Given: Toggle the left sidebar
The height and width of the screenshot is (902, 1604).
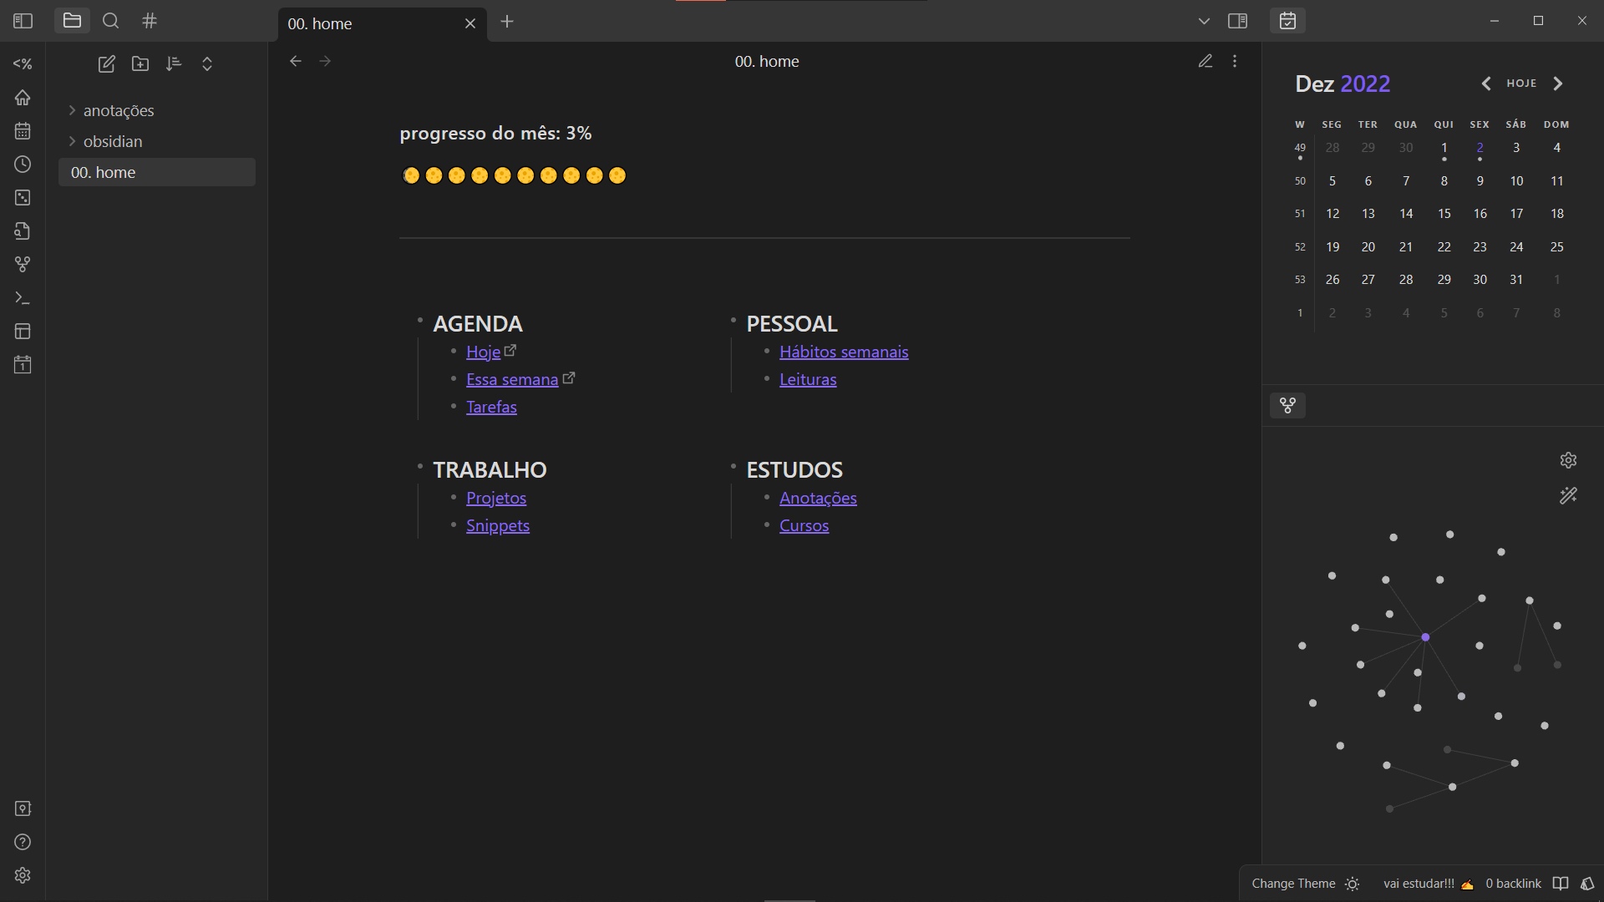Looking at the screenshot, I should pyautogui.click(x=23, y=21).
